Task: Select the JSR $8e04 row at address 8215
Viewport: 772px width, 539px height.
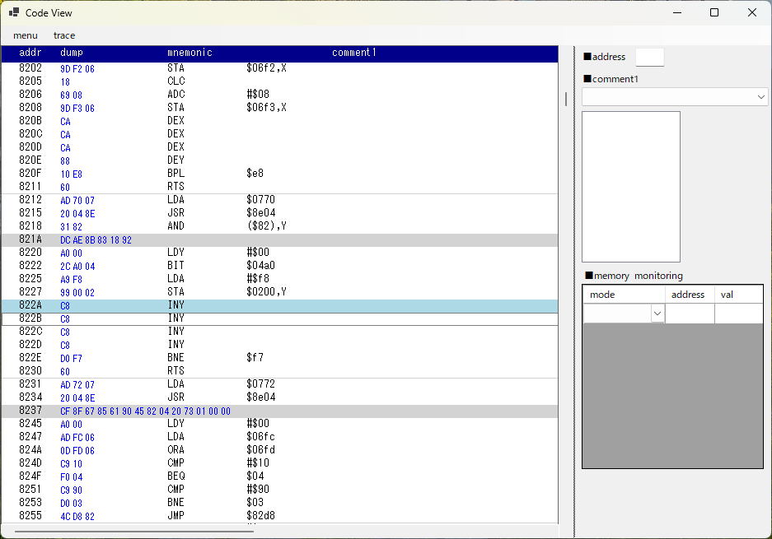Action: pos(247,213)
